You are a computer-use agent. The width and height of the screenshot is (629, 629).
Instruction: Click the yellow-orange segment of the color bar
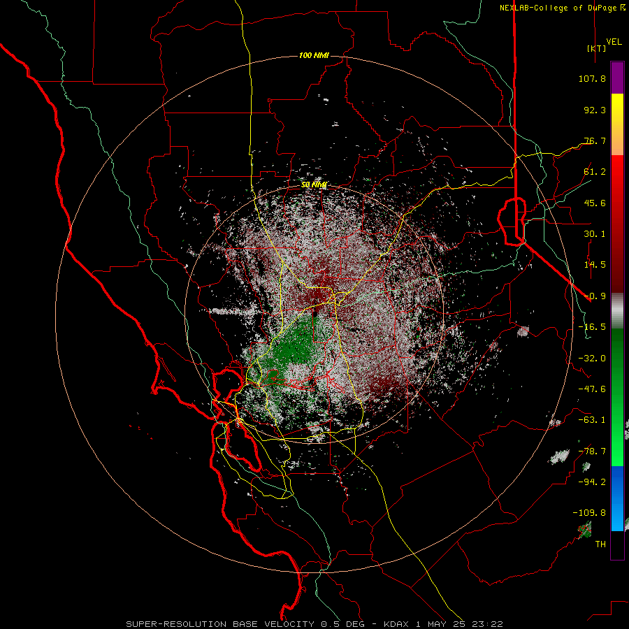coord(617,124)
